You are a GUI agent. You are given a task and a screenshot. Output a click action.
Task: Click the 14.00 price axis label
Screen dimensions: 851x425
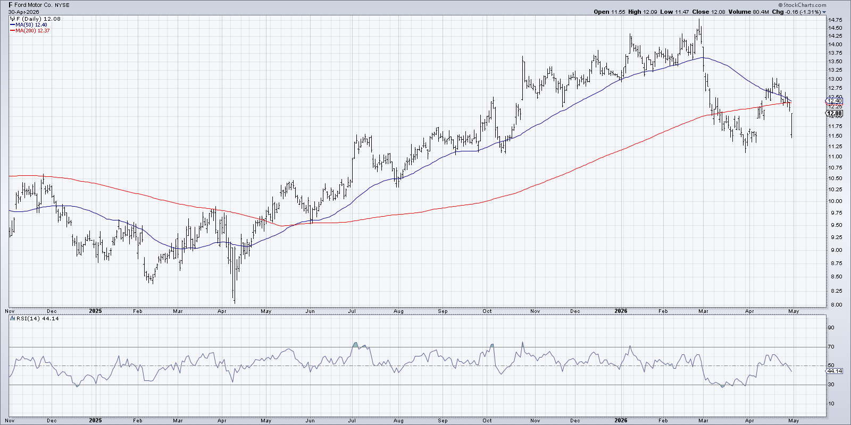click(x=835, y=45)
